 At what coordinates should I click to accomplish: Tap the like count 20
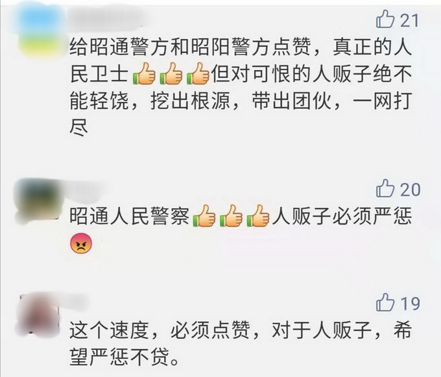411,189
